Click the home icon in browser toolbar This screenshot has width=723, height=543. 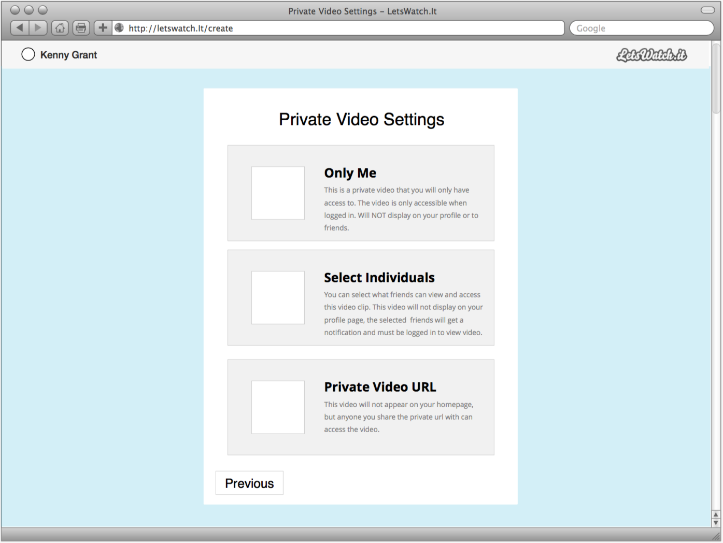(60, 27)
